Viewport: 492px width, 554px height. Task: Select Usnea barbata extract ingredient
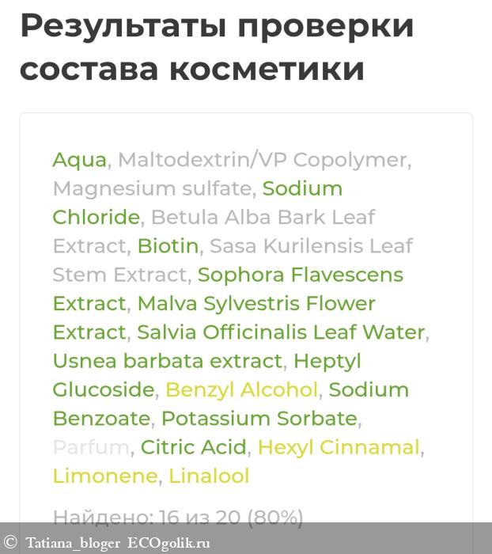coord(167,362)
